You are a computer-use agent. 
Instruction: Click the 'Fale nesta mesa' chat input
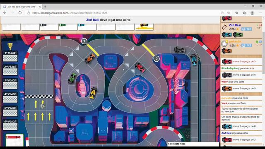[193, 144]
